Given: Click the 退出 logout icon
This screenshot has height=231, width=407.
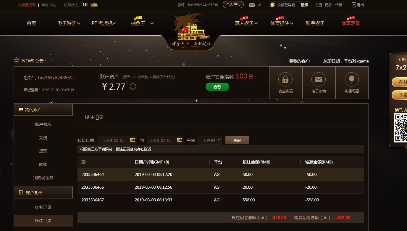Looking at the screenshot, I should click(353, 5).
